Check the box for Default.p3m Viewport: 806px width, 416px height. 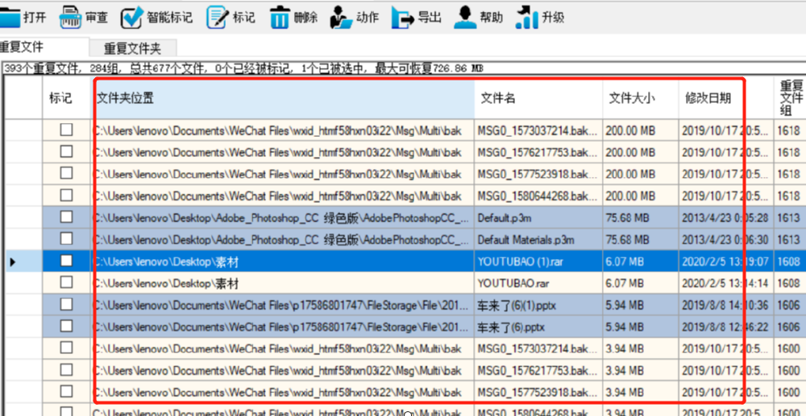[x=66, y=217]
